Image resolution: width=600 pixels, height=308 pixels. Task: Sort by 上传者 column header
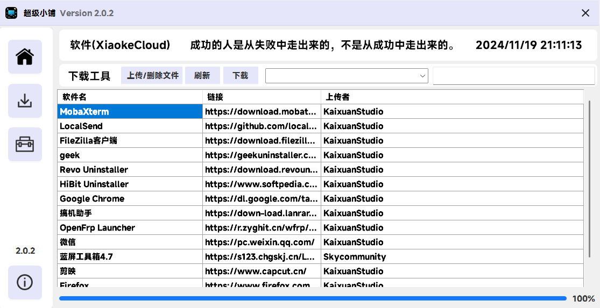point(453,97)
